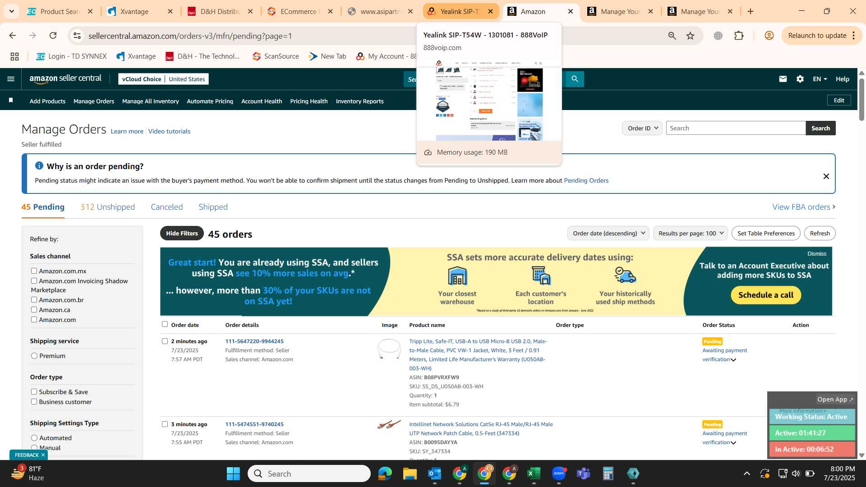The width and height of the screenshot is (866, 487).
Task: Open the Order ID search type dropdown
Action: click(642, 128)
